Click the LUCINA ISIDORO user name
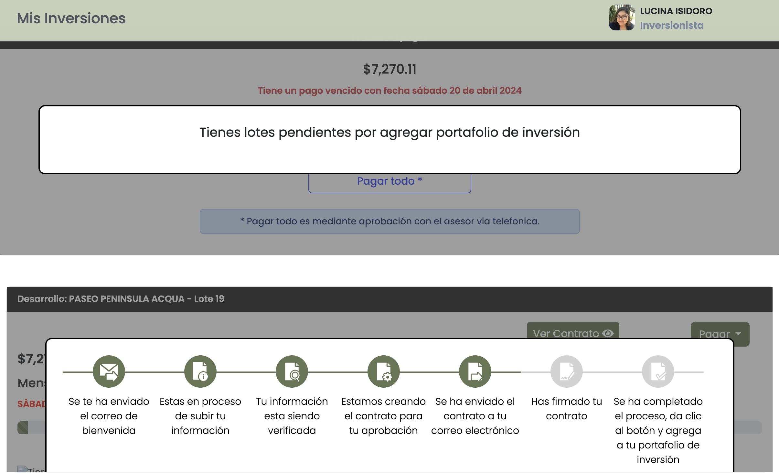Viewport: 779px width, 474px height. [676, 11]
